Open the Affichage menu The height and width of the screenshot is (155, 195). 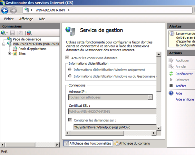pos(26,19)
